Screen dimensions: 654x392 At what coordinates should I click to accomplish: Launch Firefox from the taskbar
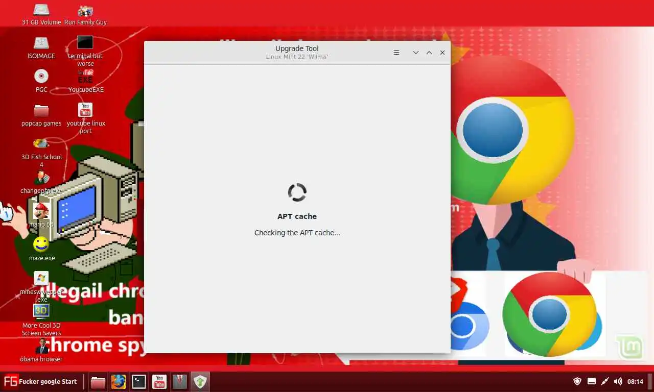[x=119, y=381]
